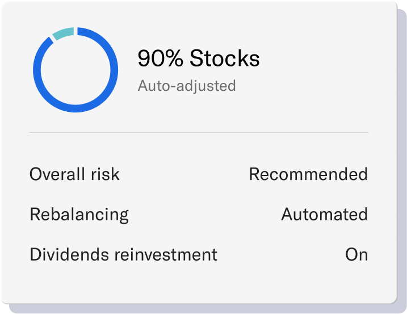Change the "Automated" rebalancing value

pos(324,214)
